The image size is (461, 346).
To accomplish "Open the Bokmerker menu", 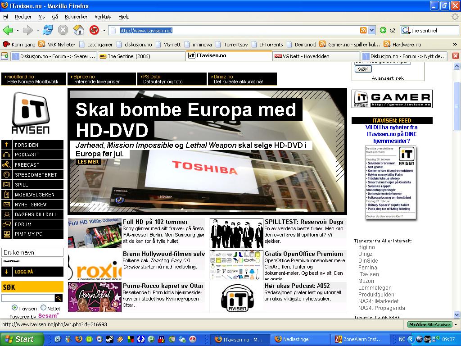I will click(x=76, y=17).
